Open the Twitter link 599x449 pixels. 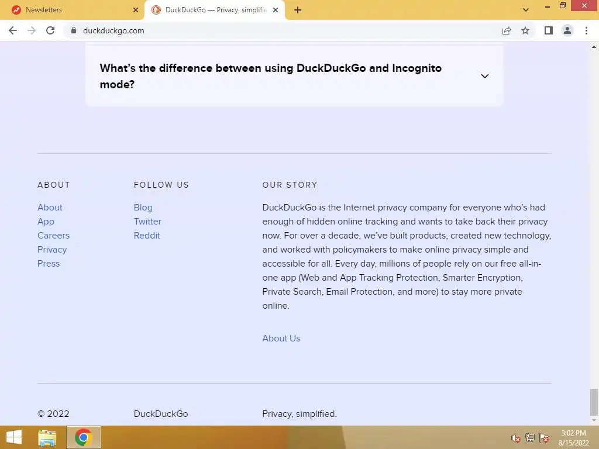tap(147, 222)
